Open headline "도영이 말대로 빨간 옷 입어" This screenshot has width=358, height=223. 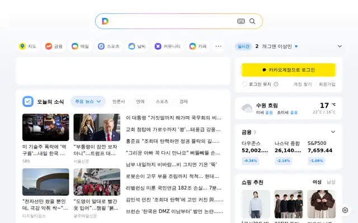(96, 205)
